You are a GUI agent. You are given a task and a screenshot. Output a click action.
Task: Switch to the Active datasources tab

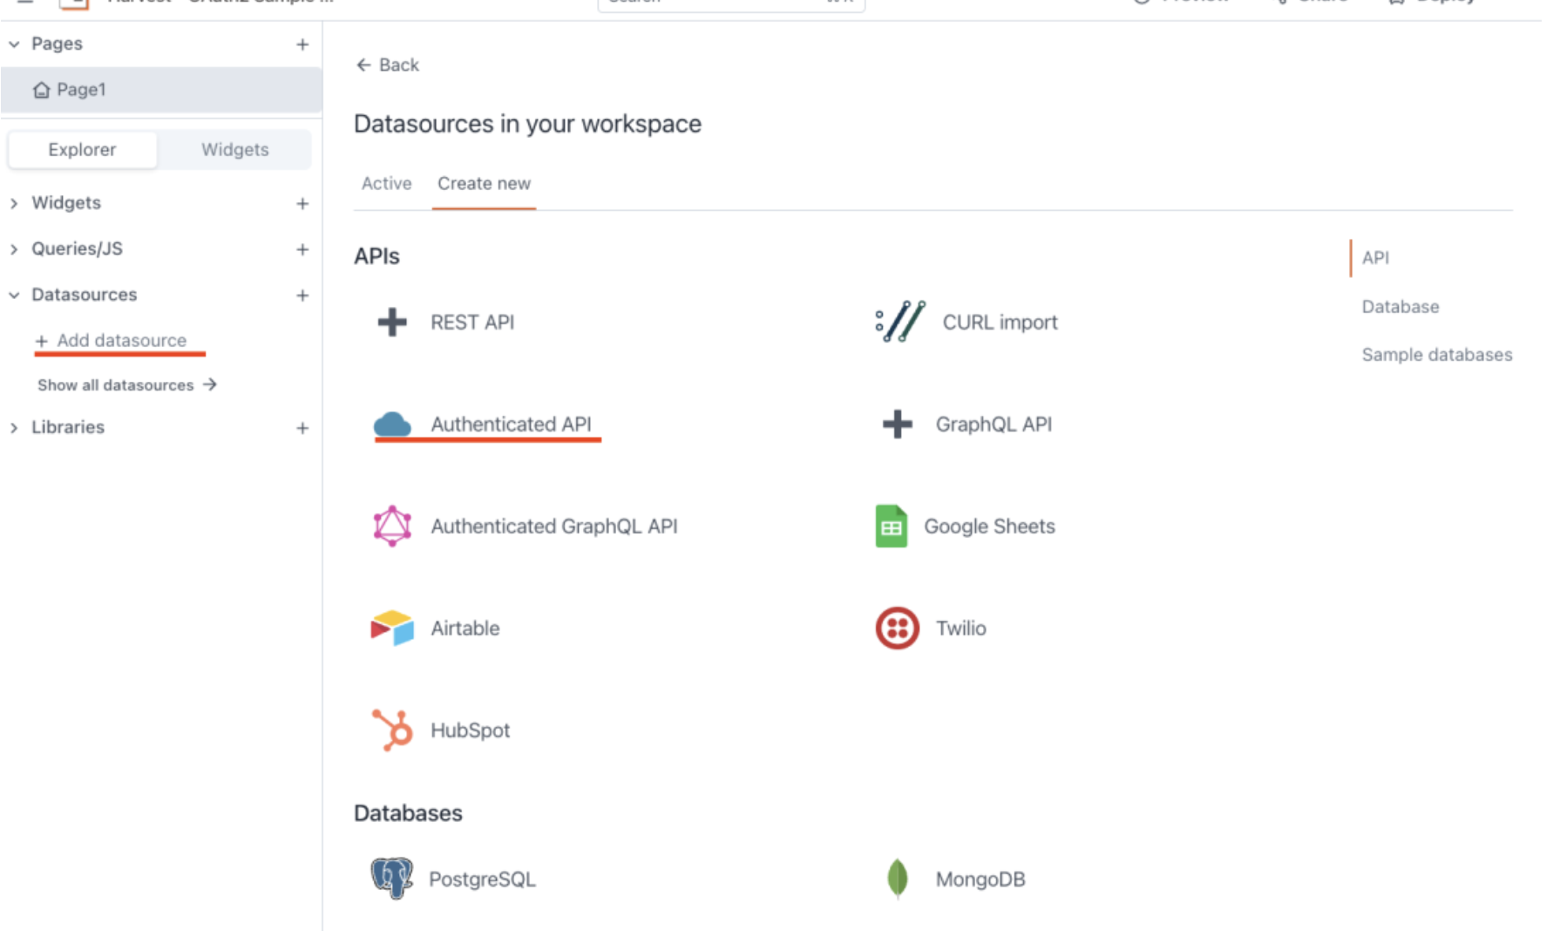pos(386,183)
